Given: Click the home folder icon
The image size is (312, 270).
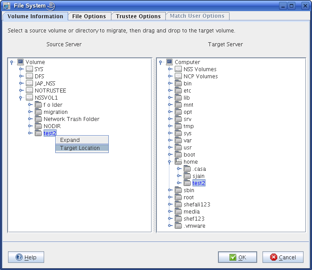Looking at the screenshot, I should [x=178, y=162].
